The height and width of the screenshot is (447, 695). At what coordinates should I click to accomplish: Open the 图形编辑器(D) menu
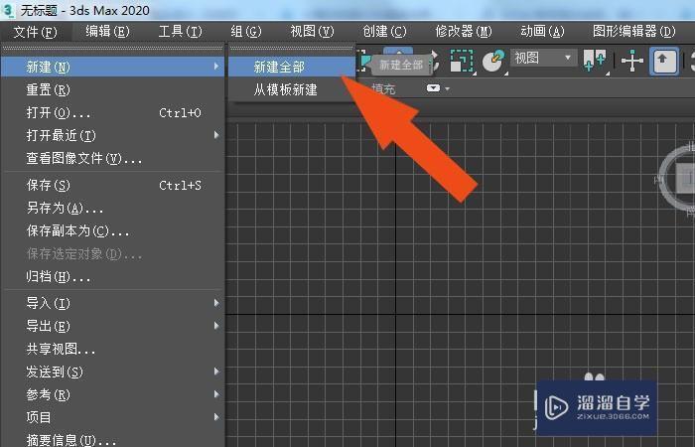[x=633, y=32]
